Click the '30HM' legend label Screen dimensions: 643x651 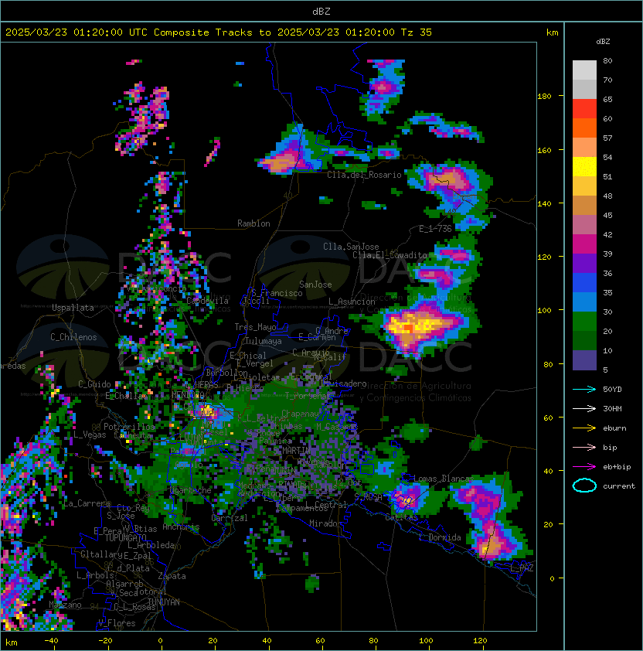click(x=612, y=408)
